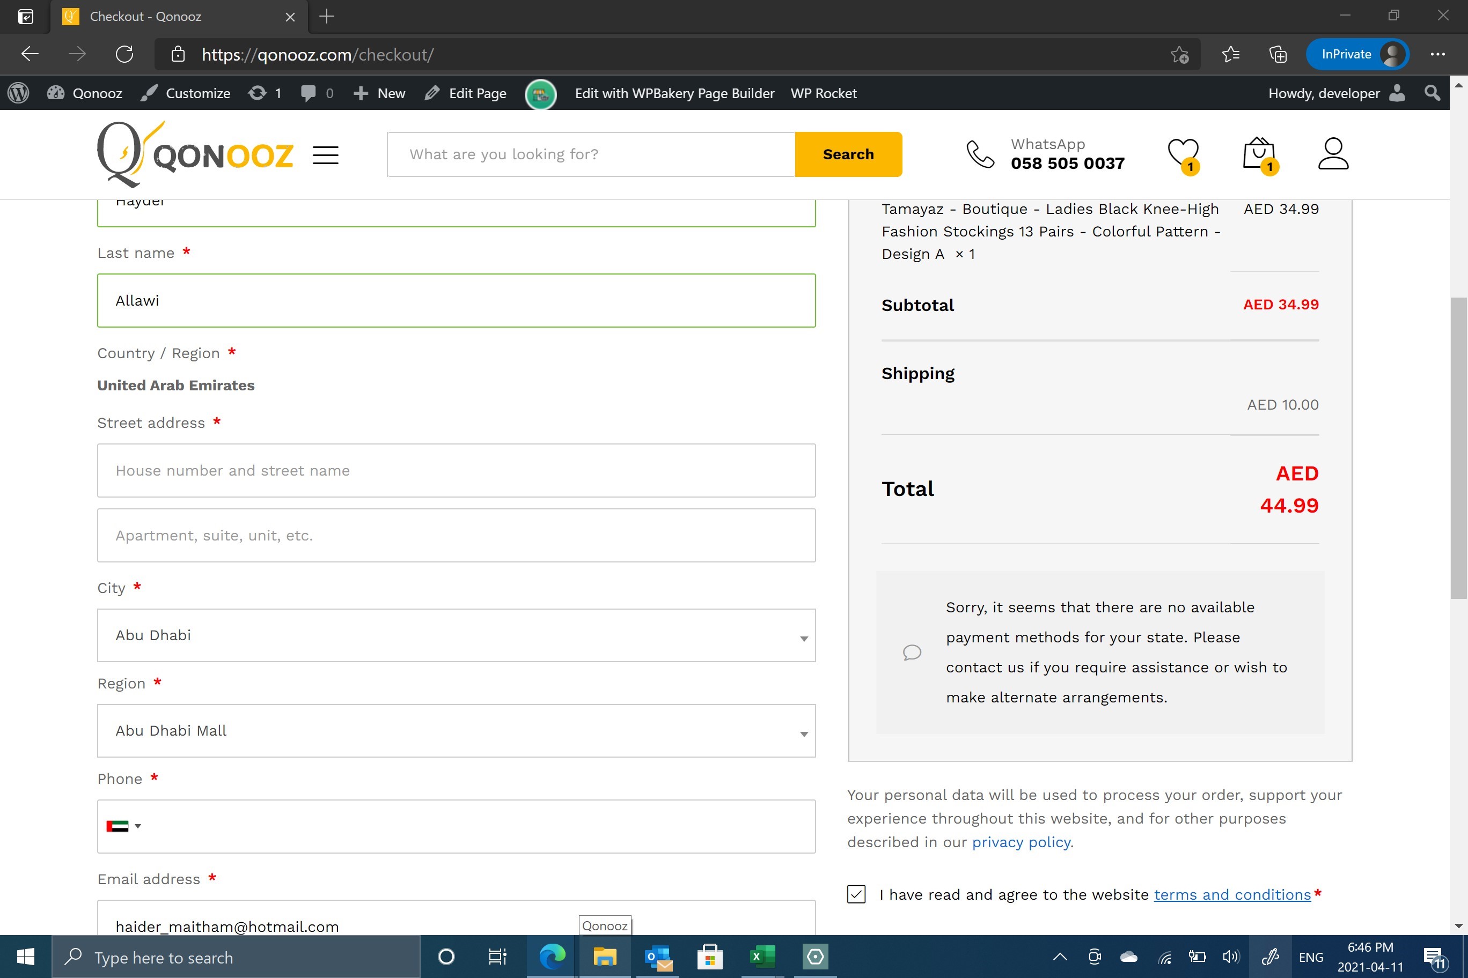Open the updates indicator showing 1
This screenshot has height=978, width=1468.
point(265,93)
